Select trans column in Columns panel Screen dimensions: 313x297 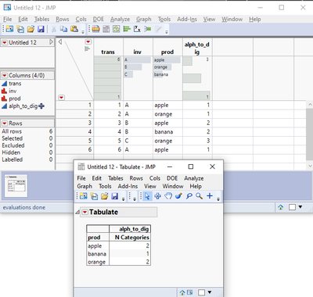click(15, 84)
